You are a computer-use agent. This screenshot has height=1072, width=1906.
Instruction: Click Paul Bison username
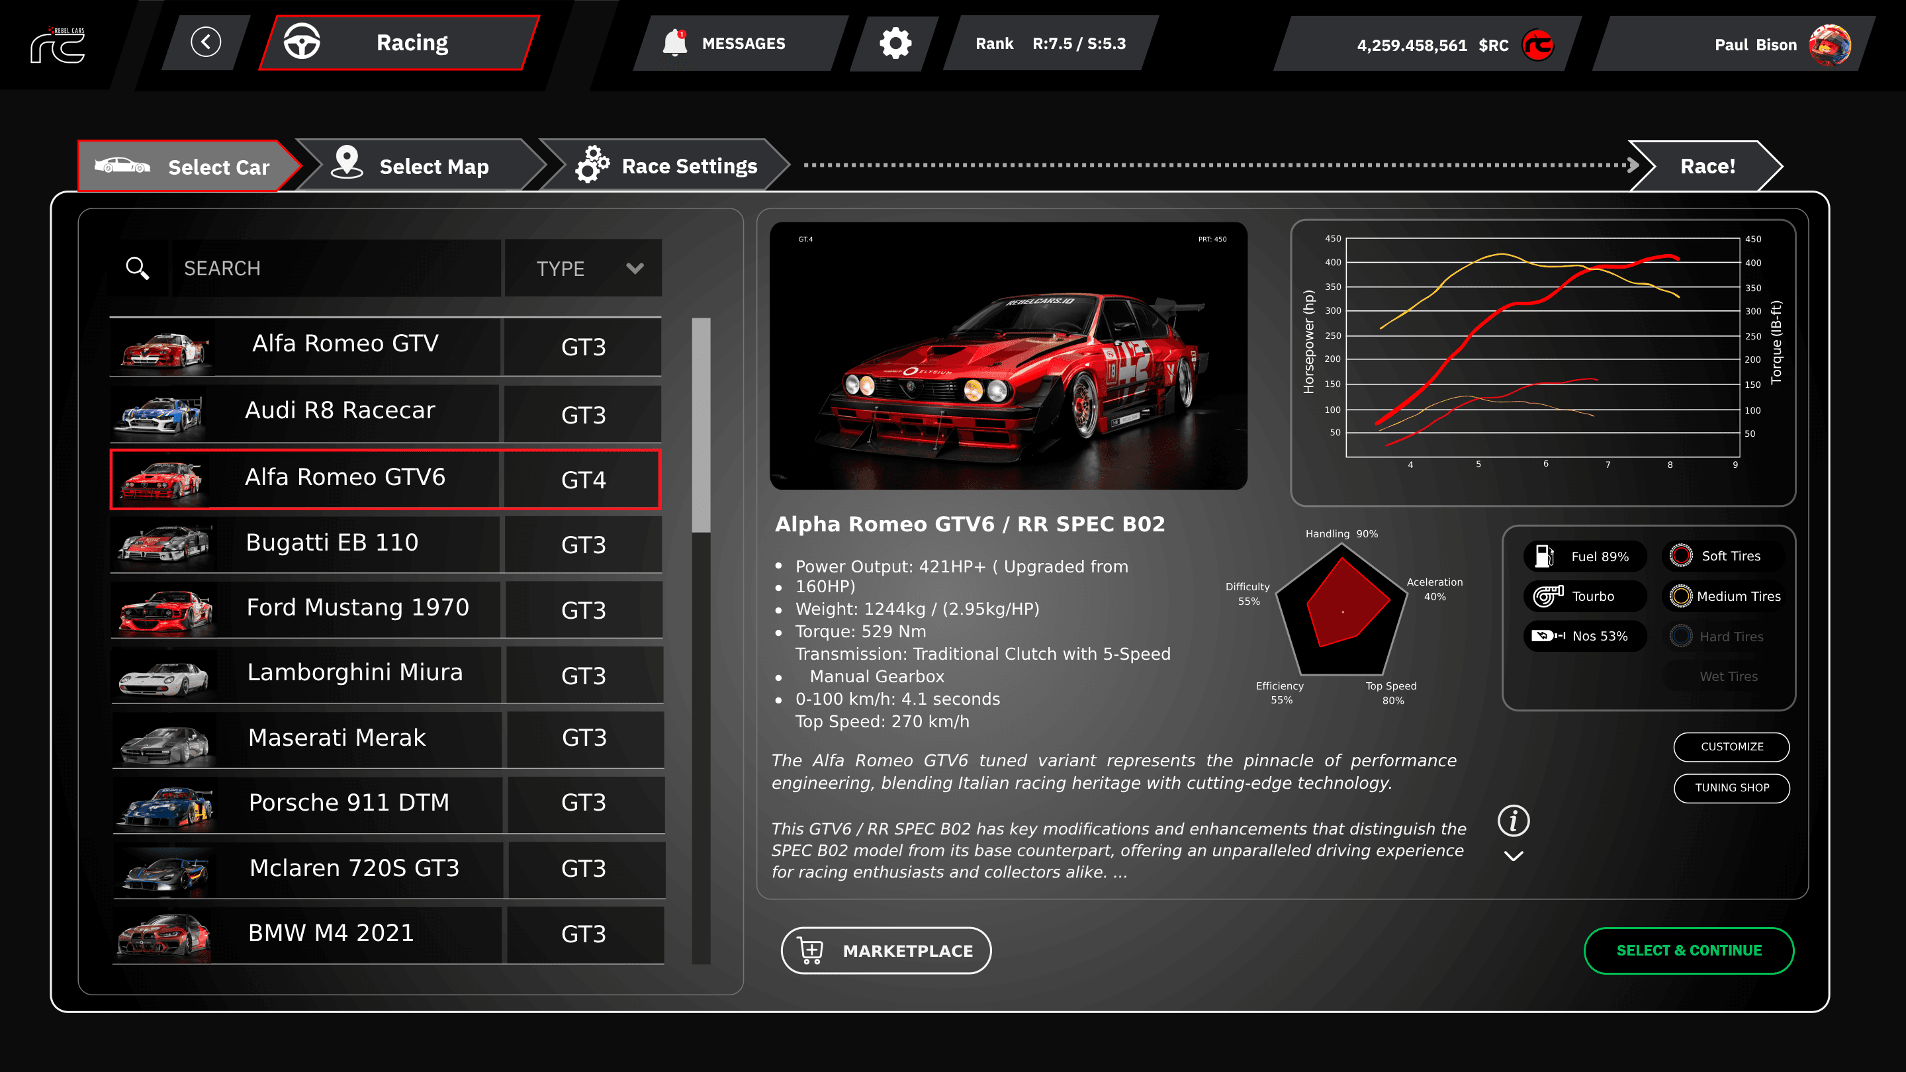pos(1756,44)
